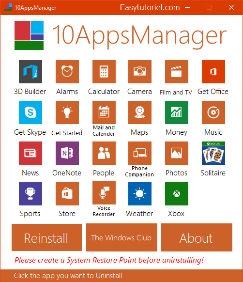Click the Photos app tile
The image size is (243, 282).
177,153
